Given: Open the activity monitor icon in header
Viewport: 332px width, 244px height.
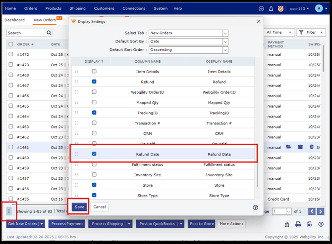Looking at the screenshot, I should coord(261,8).
